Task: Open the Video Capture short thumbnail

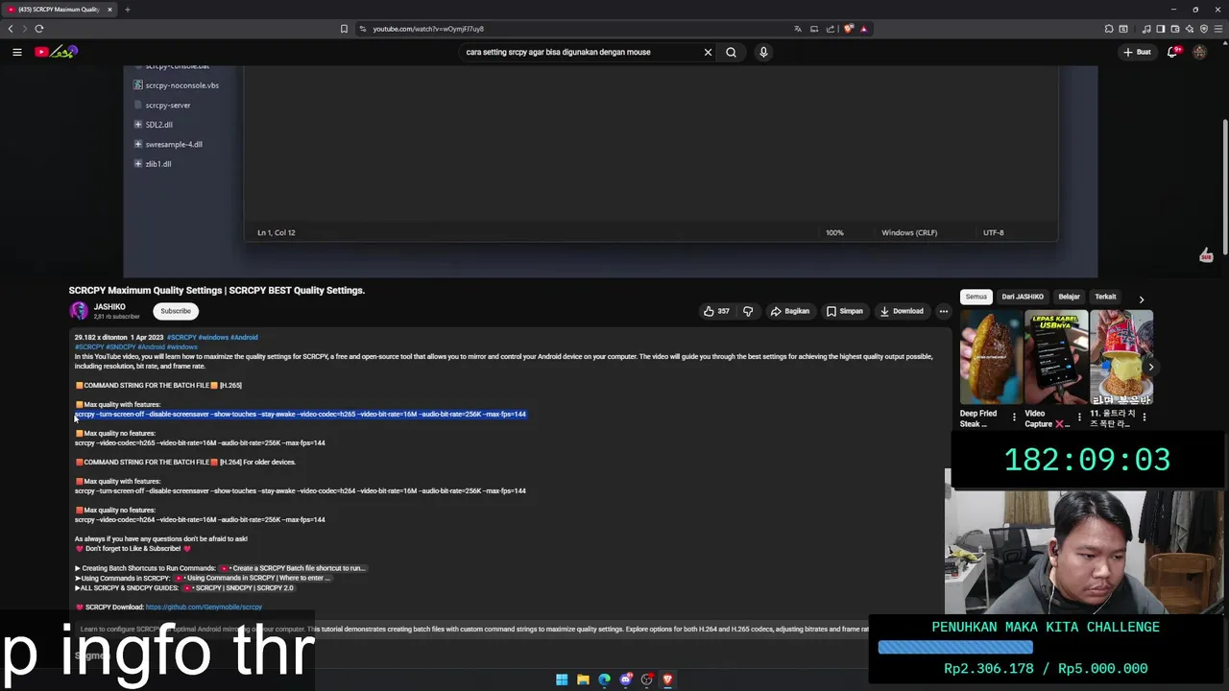Action: coord(1056,357)
